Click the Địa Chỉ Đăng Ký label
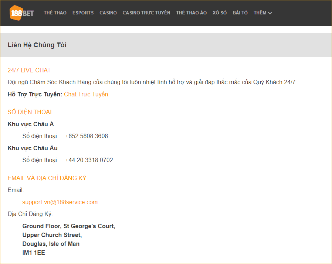This screenshot has width=332, height=264. click(30, 214)
